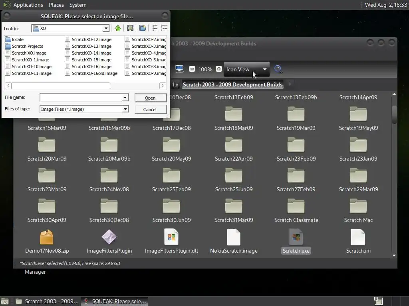409x306 pixels.
Task: Select the NokiaScratch.image file
Action: (234, 241)
